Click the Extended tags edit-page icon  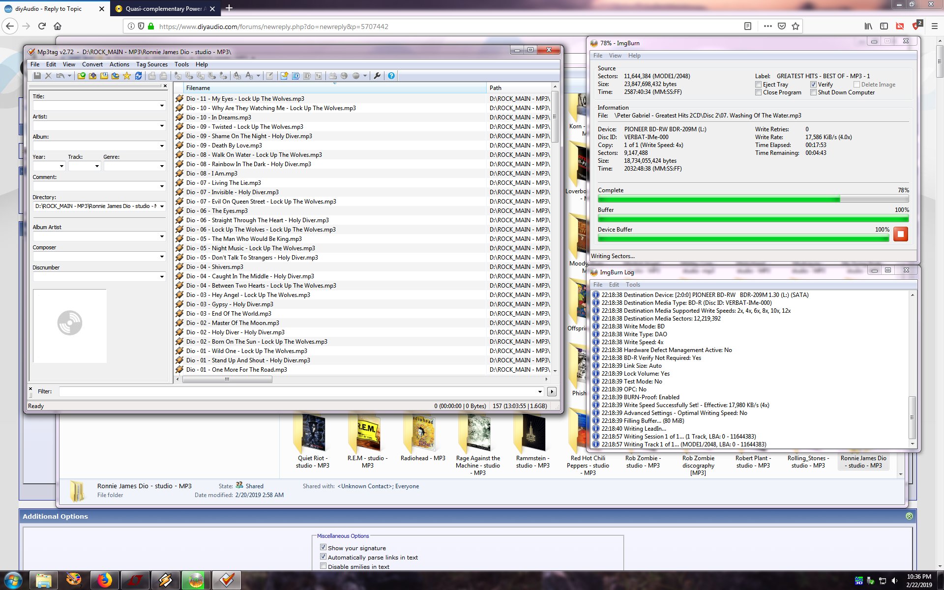[x=270, y=76]
